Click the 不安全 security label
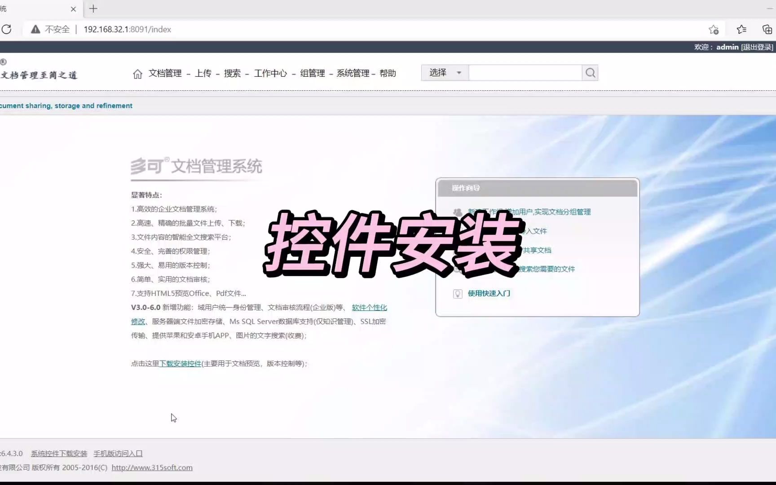This screenshot has width=776, height=485. point(57,29)
